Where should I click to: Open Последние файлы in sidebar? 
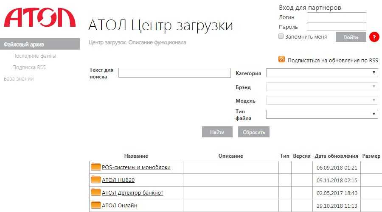point(34,56)
